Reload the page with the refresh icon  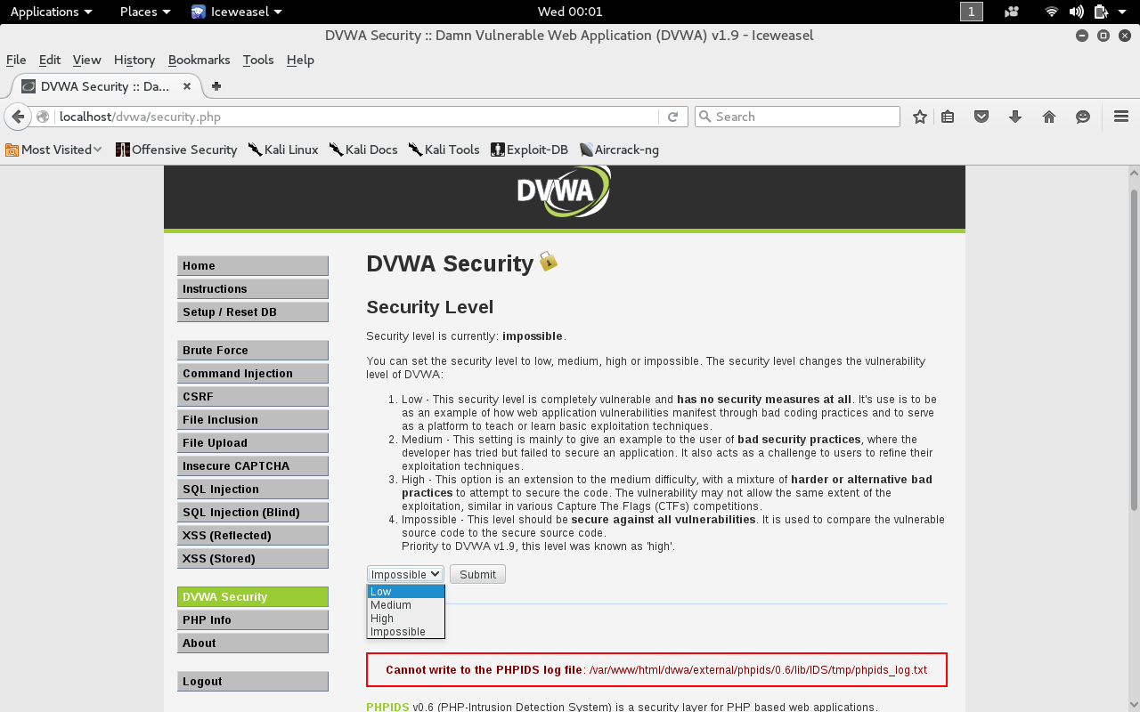point(673,117)
